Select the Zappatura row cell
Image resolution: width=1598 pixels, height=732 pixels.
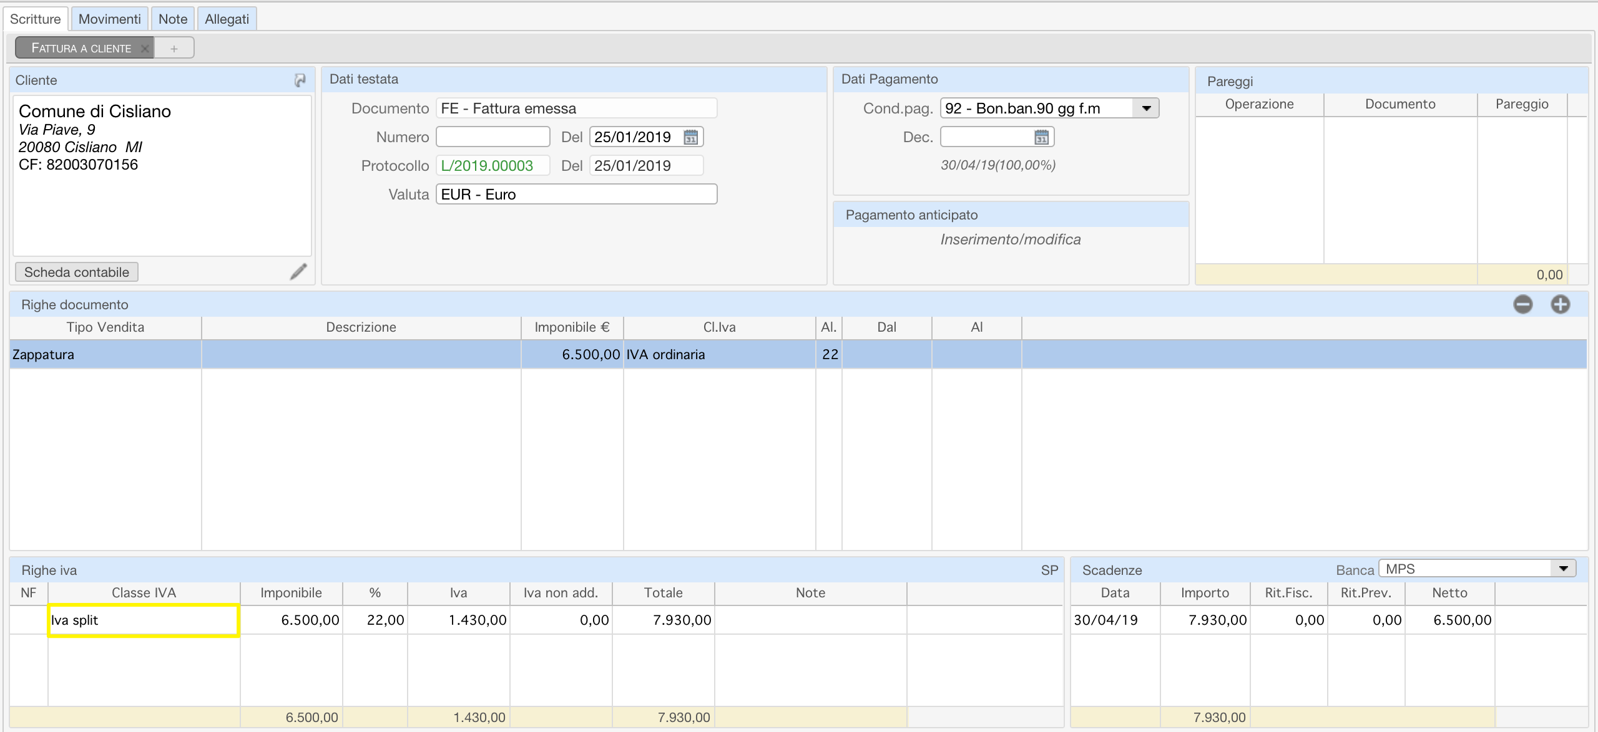105,354
